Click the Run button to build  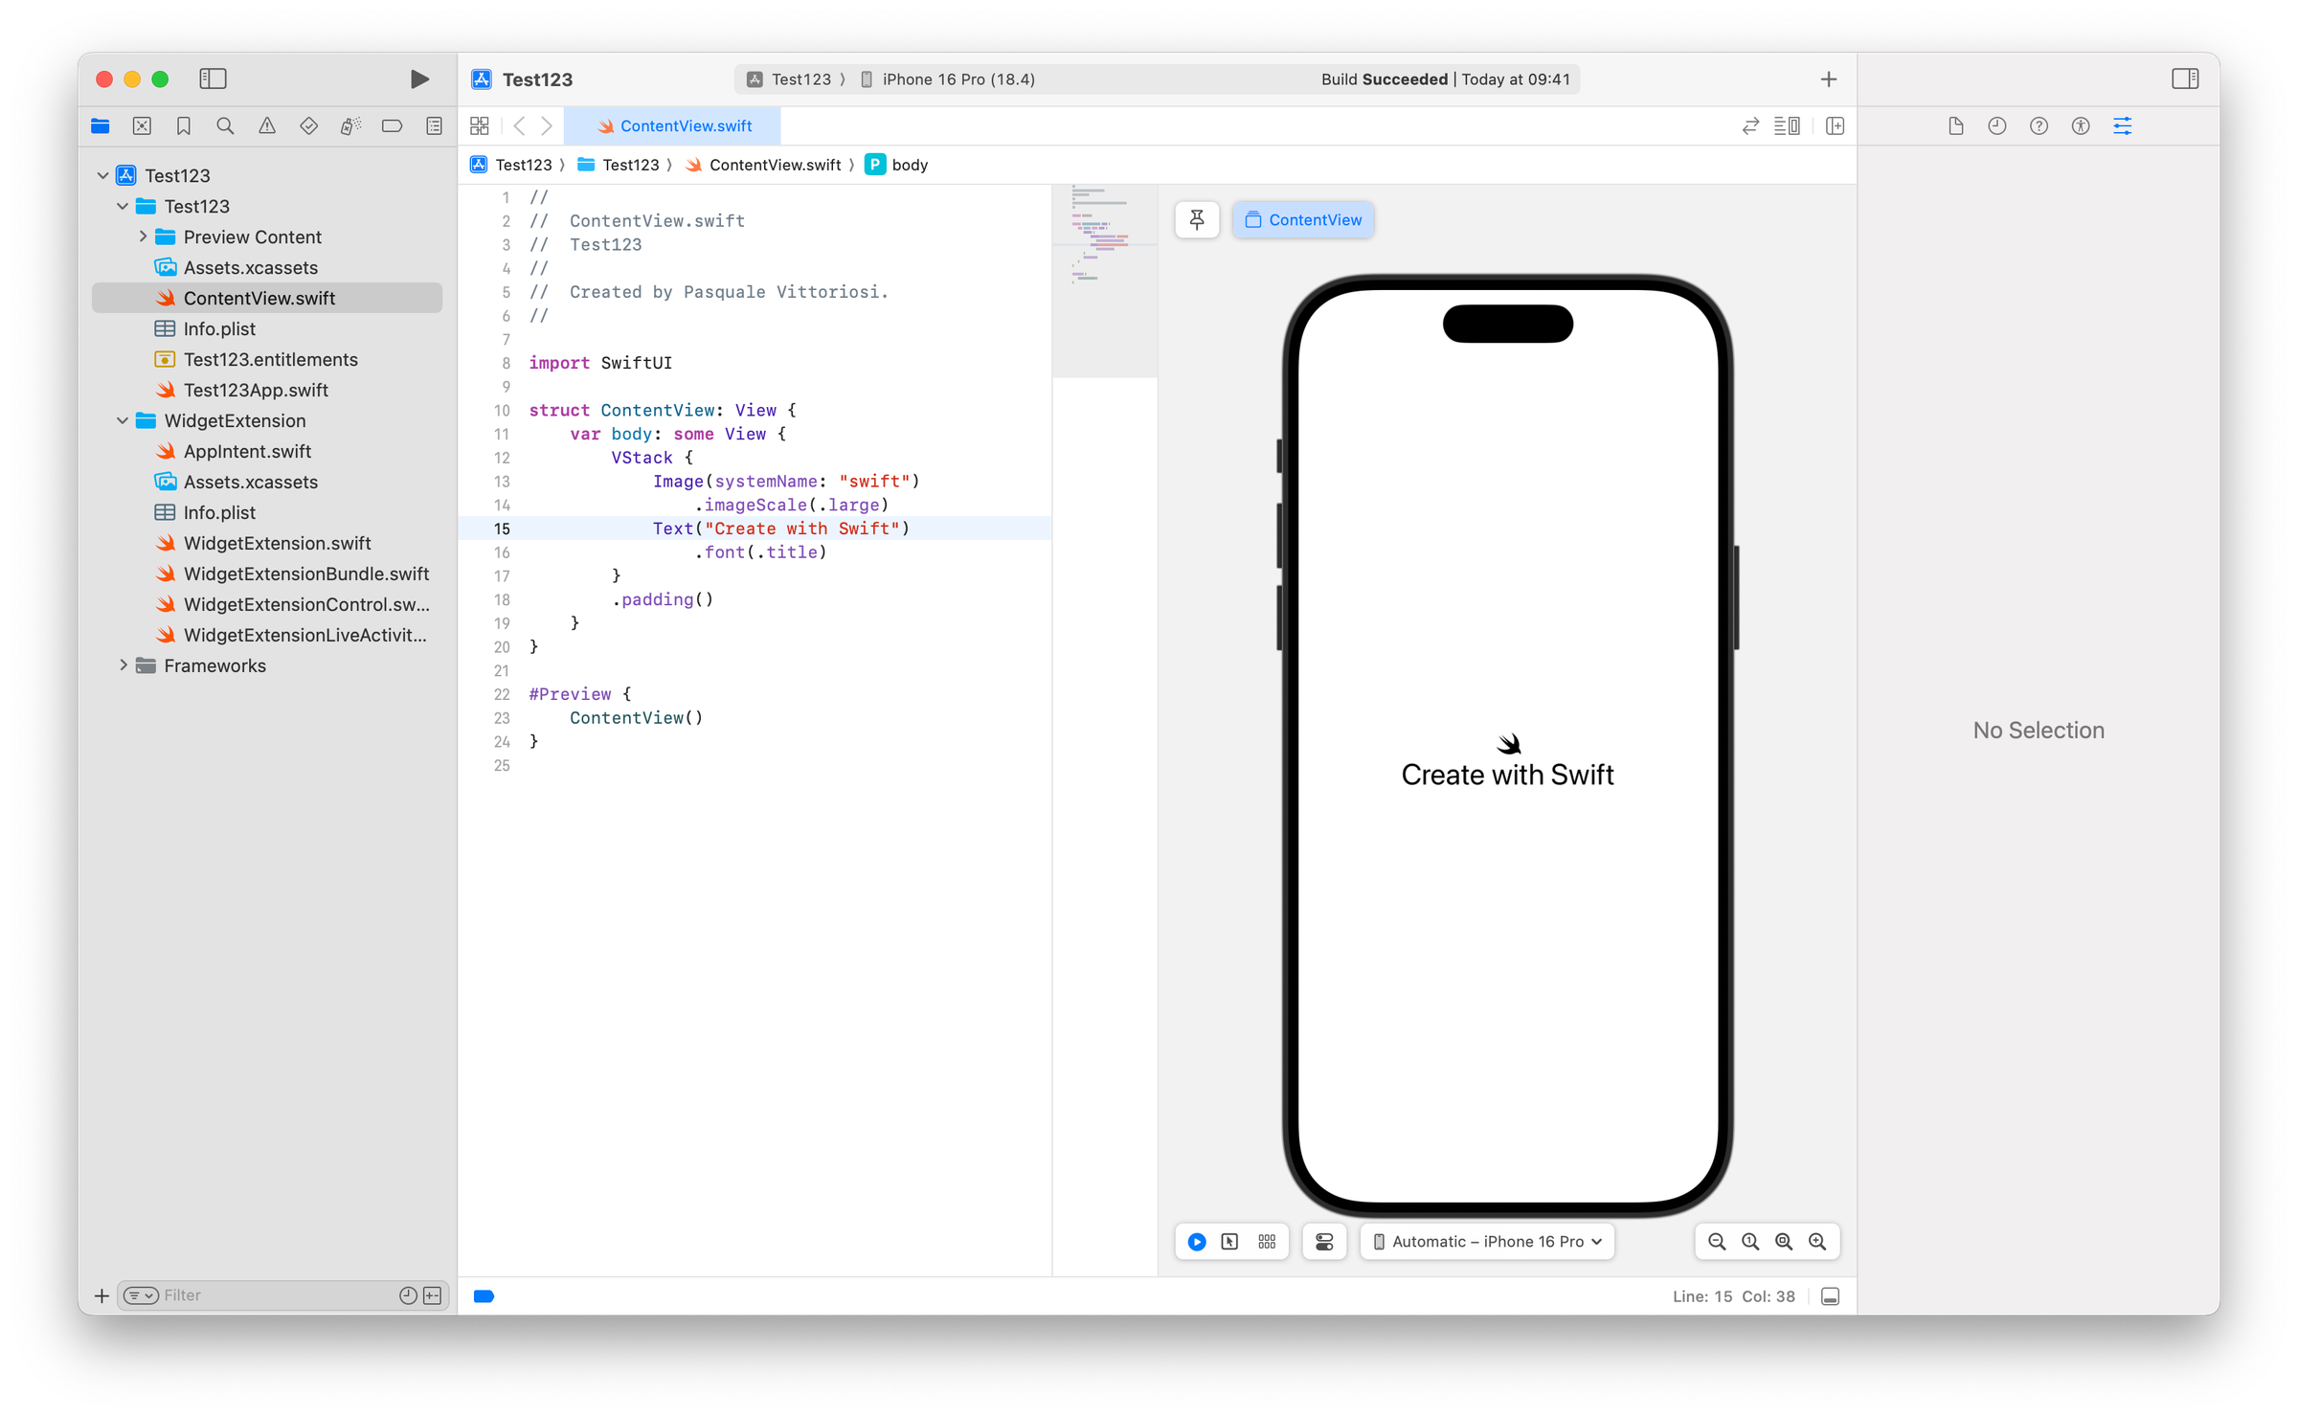pos(418,79)
